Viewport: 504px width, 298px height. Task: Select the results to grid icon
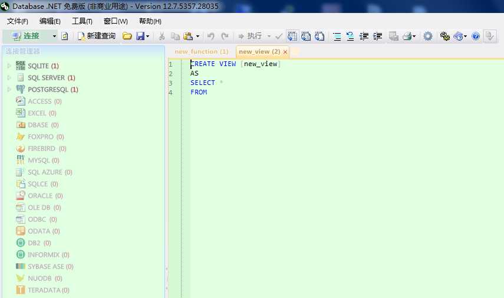click(x=292, y=36)
